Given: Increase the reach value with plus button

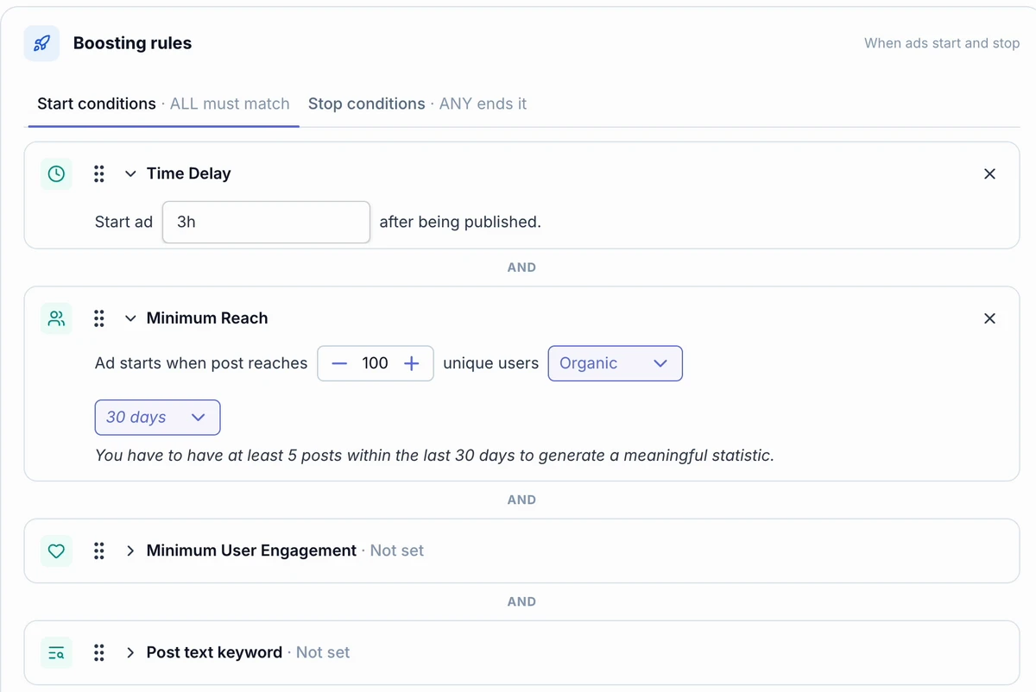Looking at the screenshot, I should pos(412,363).
